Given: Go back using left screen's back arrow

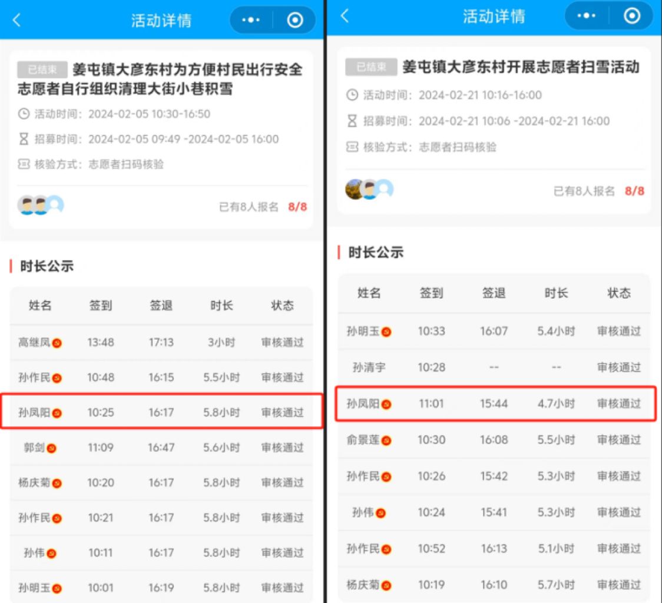Looking at the screenshot, I should [x=17, y=20].
